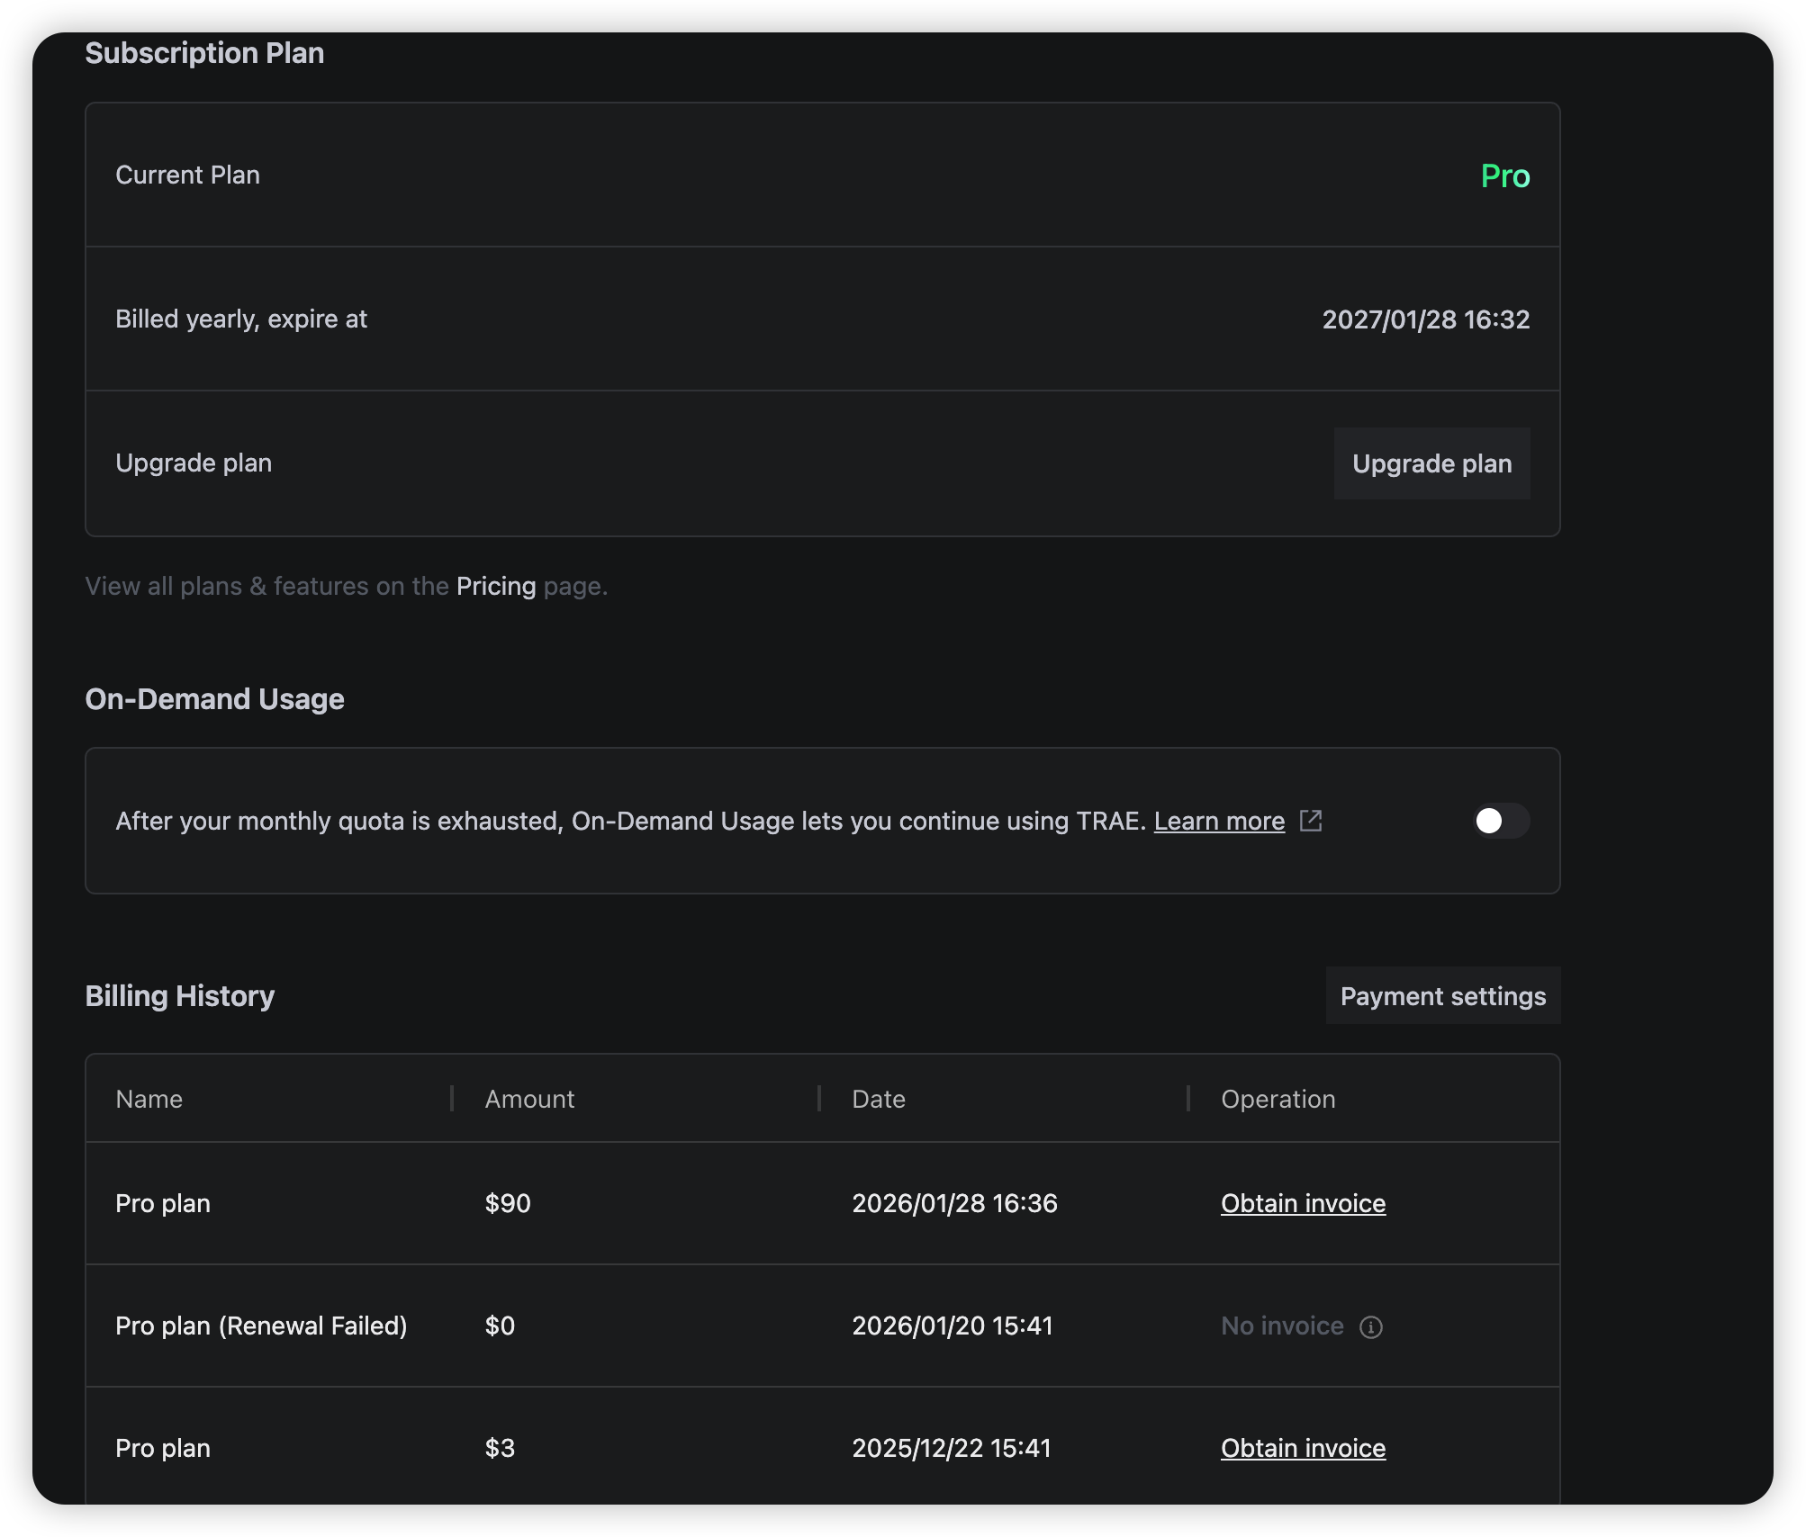Viewport: 1806px width, 1537px height.
Task: Click the Operation column header
Action: 1278,1099
